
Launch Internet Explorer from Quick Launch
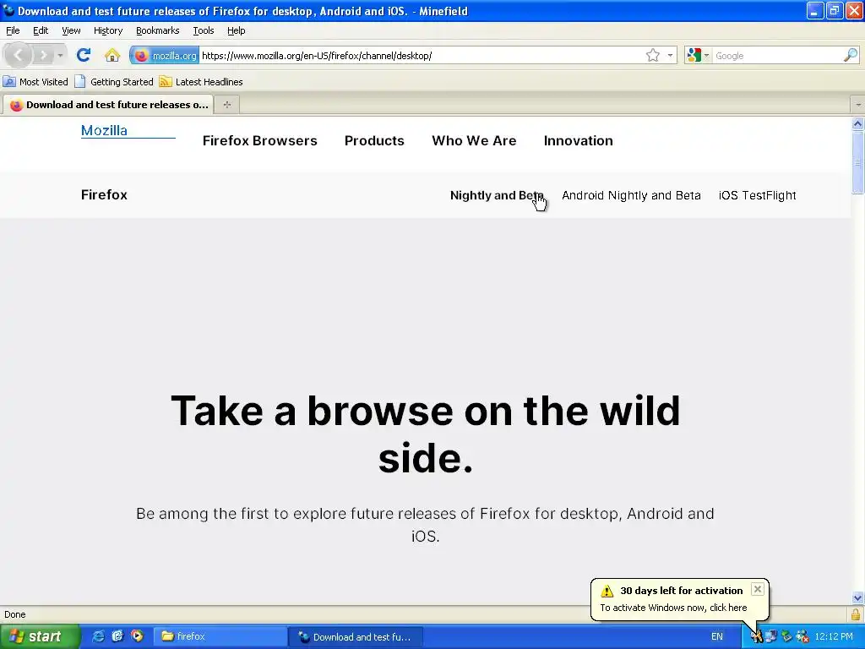[x=98, y=636]
